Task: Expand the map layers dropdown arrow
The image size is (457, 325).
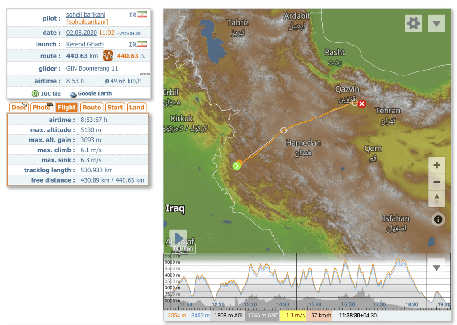Action: (x=436, y=23)
